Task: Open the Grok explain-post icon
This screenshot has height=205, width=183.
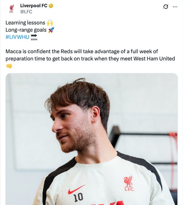Action: point(165,7)
